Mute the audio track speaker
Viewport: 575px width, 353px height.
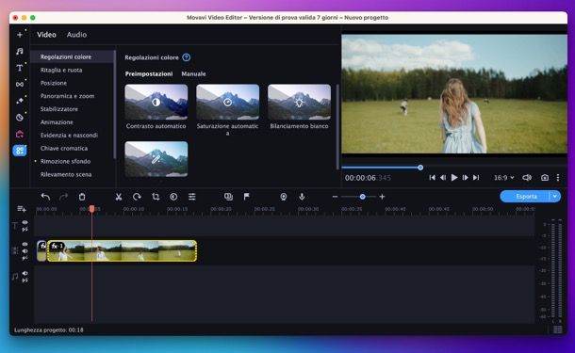[25, 273]
